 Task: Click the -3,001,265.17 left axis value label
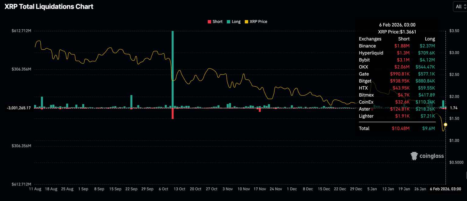19,108
